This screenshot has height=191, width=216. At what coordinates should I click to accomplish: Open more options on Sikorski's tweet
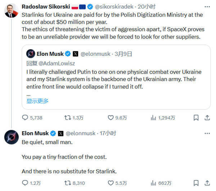click(x=207, y=7)
